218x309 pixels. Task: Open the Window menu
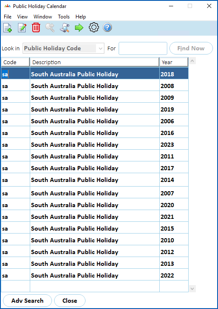coord(43,17)
